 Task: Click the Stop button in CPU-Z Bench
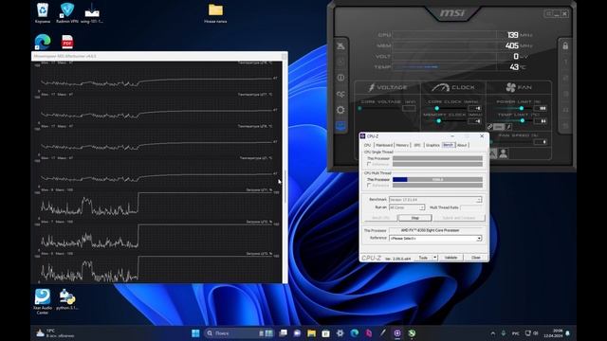pos(414,218)
